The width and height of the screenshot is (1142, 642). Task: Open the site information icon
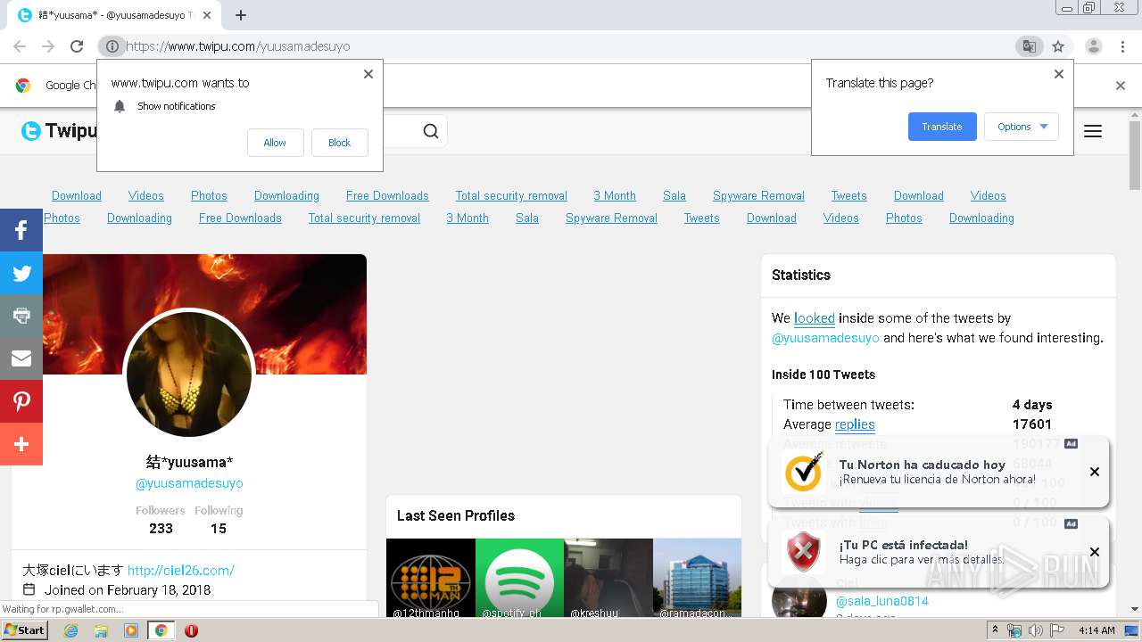point(112,46)
